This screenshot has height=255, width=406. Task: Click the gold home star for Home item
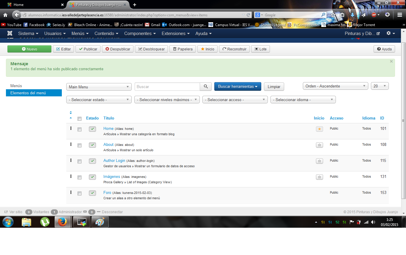click(319, 129)
